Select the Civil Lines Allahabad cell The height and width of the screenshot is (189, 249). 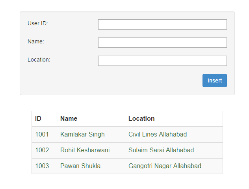pyautogui.click(x=158, y=135)
